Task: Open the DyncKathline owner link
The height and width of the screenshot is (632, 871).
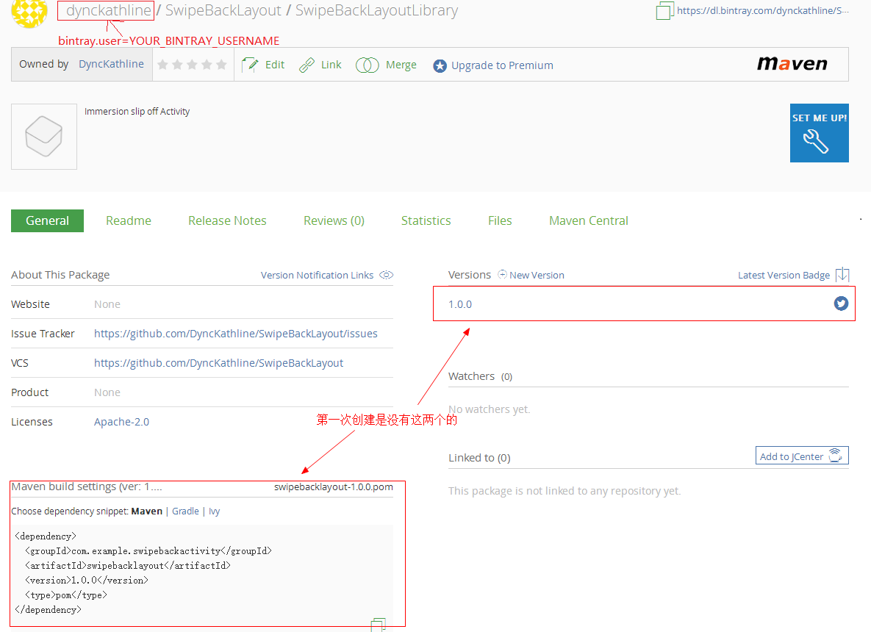Action: [111, 64]
